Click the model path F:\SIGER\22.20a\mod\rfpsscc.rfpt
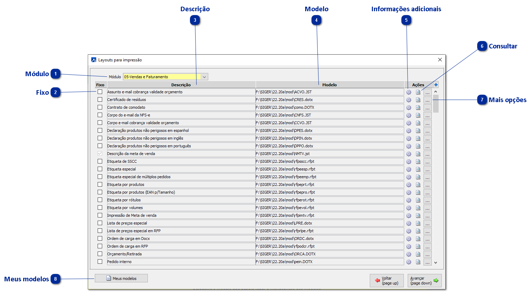532x295 pixels. click(330, 161)
